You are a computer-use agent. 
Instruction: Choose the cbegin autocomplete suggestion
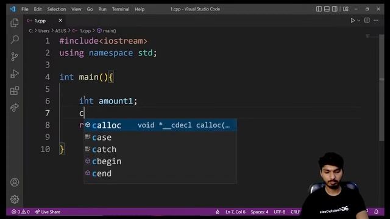pyautogui.click(x=160, y=161)
